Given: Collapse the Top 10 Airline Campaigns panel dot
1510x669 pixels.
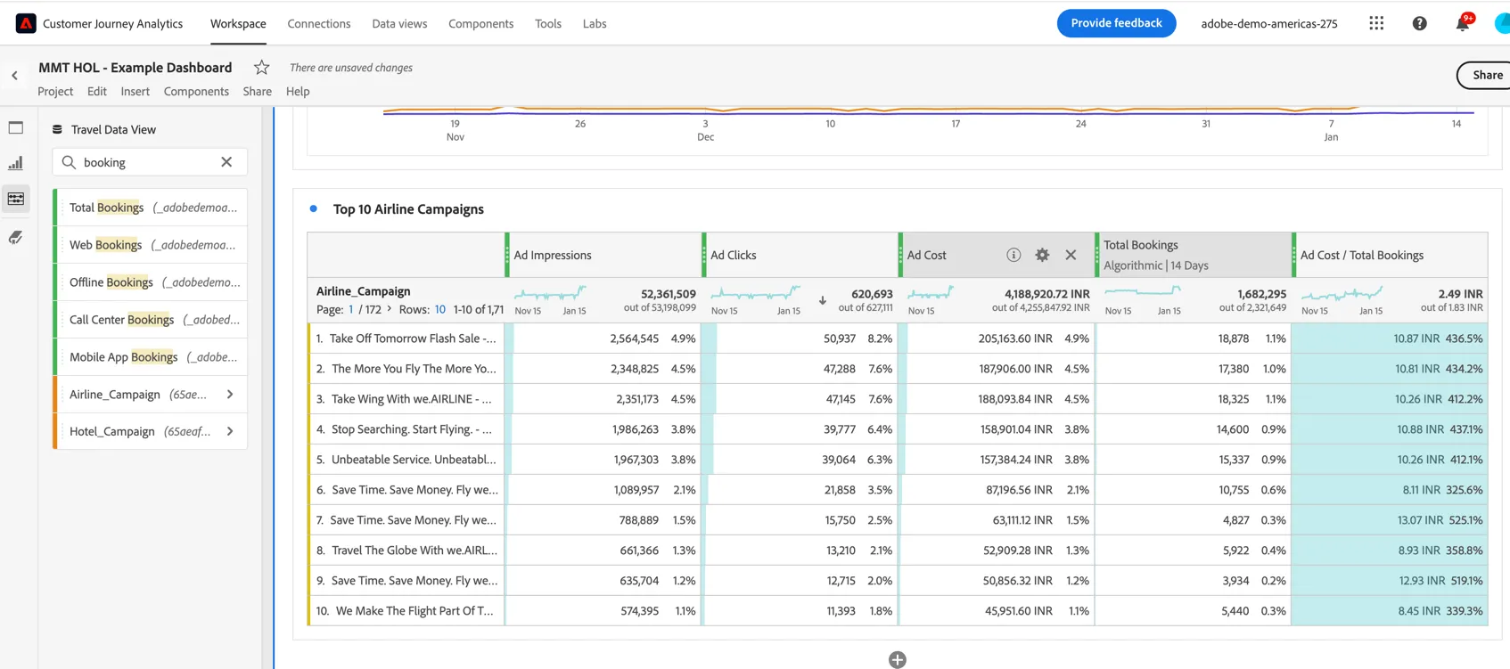Looking at the screenshot, I should point(313,208).
